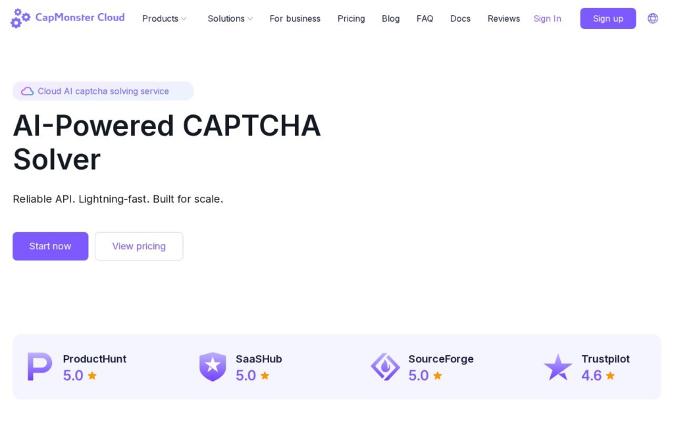The height and width of the screenshot is (421, 674).
Task: Click the SaaSHub shield star icon
Action: pyautogui.click(x=213, y=366)
